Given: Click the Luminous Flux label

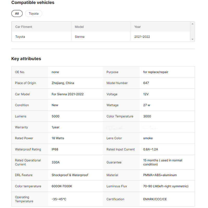Looking at the screenshot, I should (117, 186).
